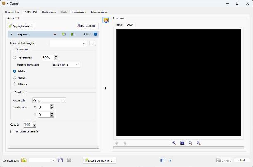Zoom out on the preview

coord(199,143)
